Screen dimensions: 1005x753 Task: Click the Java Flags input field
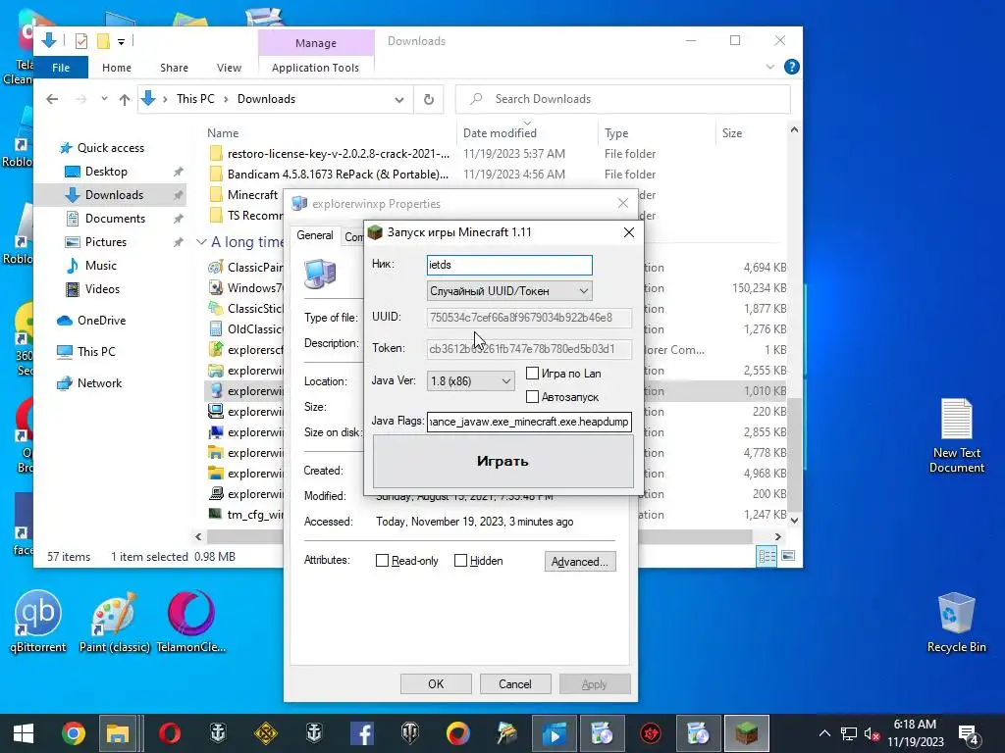(x=529, y=422)
